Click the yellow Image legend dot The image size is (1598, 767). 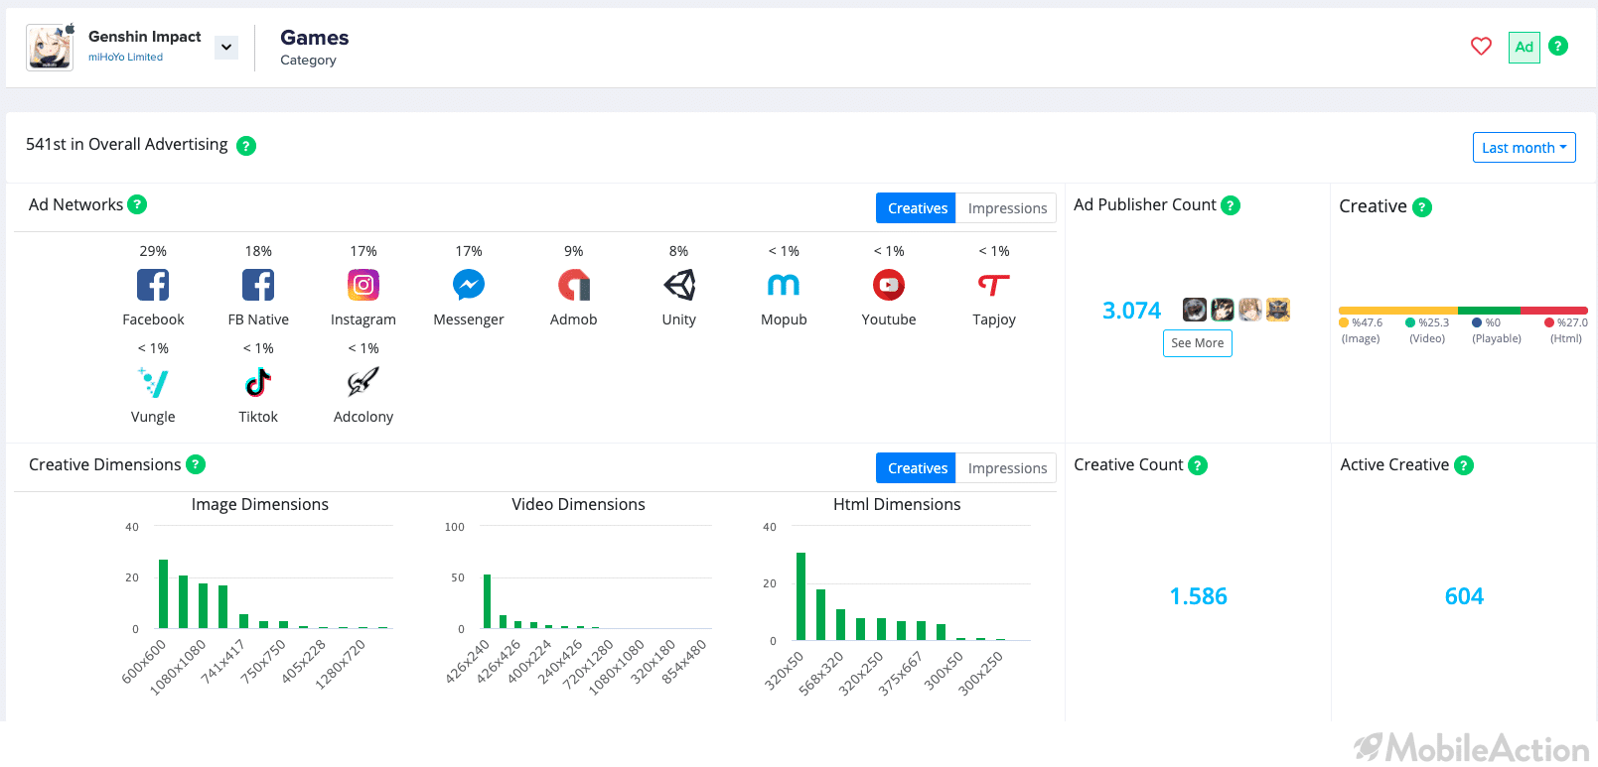coord(1344,322)
